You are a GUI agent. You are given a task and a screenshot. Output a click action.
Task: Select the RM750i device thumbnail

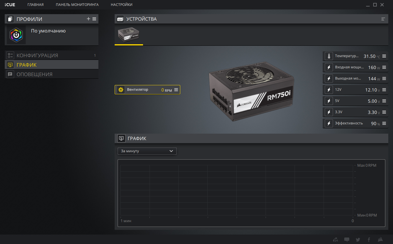coord(129,35)
